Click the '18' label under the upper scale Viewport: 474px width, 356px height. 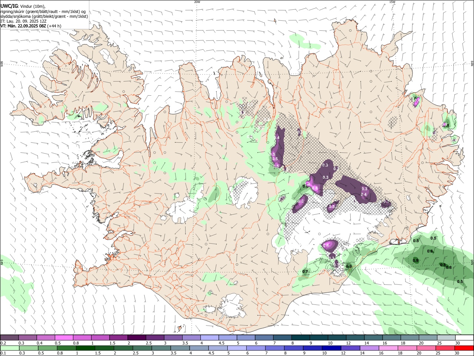(x=403, y=343)
